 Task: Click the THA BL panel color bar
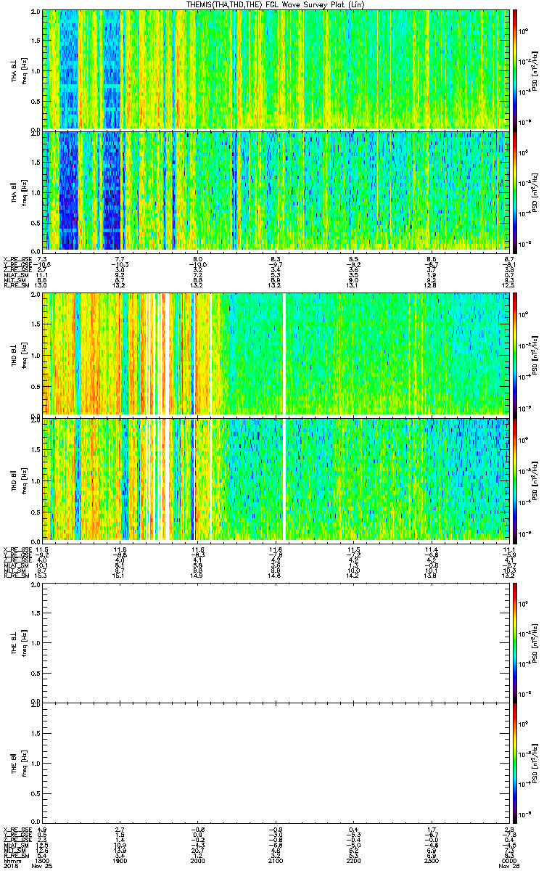(x=516, y=69)
